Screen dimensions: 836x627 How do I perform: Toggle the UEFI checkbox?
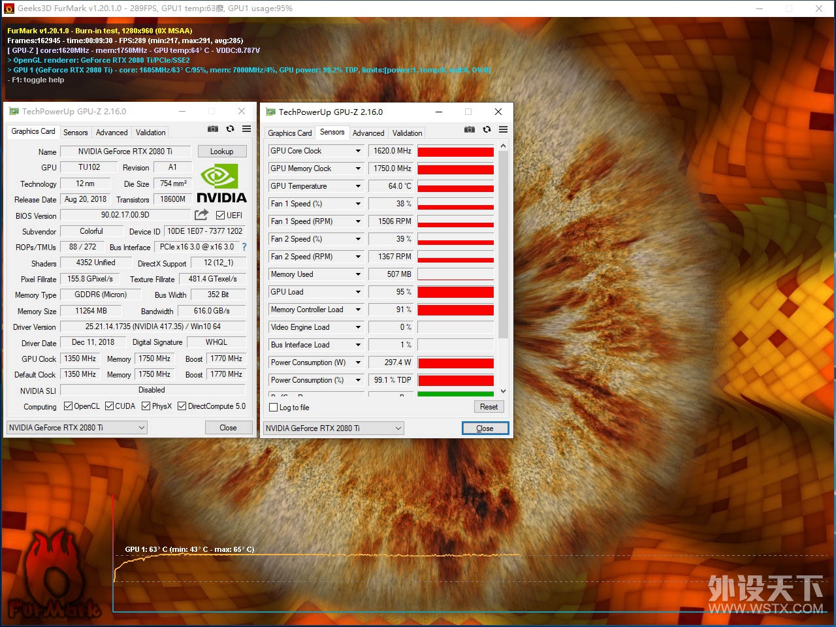click(x=220, y=216)
